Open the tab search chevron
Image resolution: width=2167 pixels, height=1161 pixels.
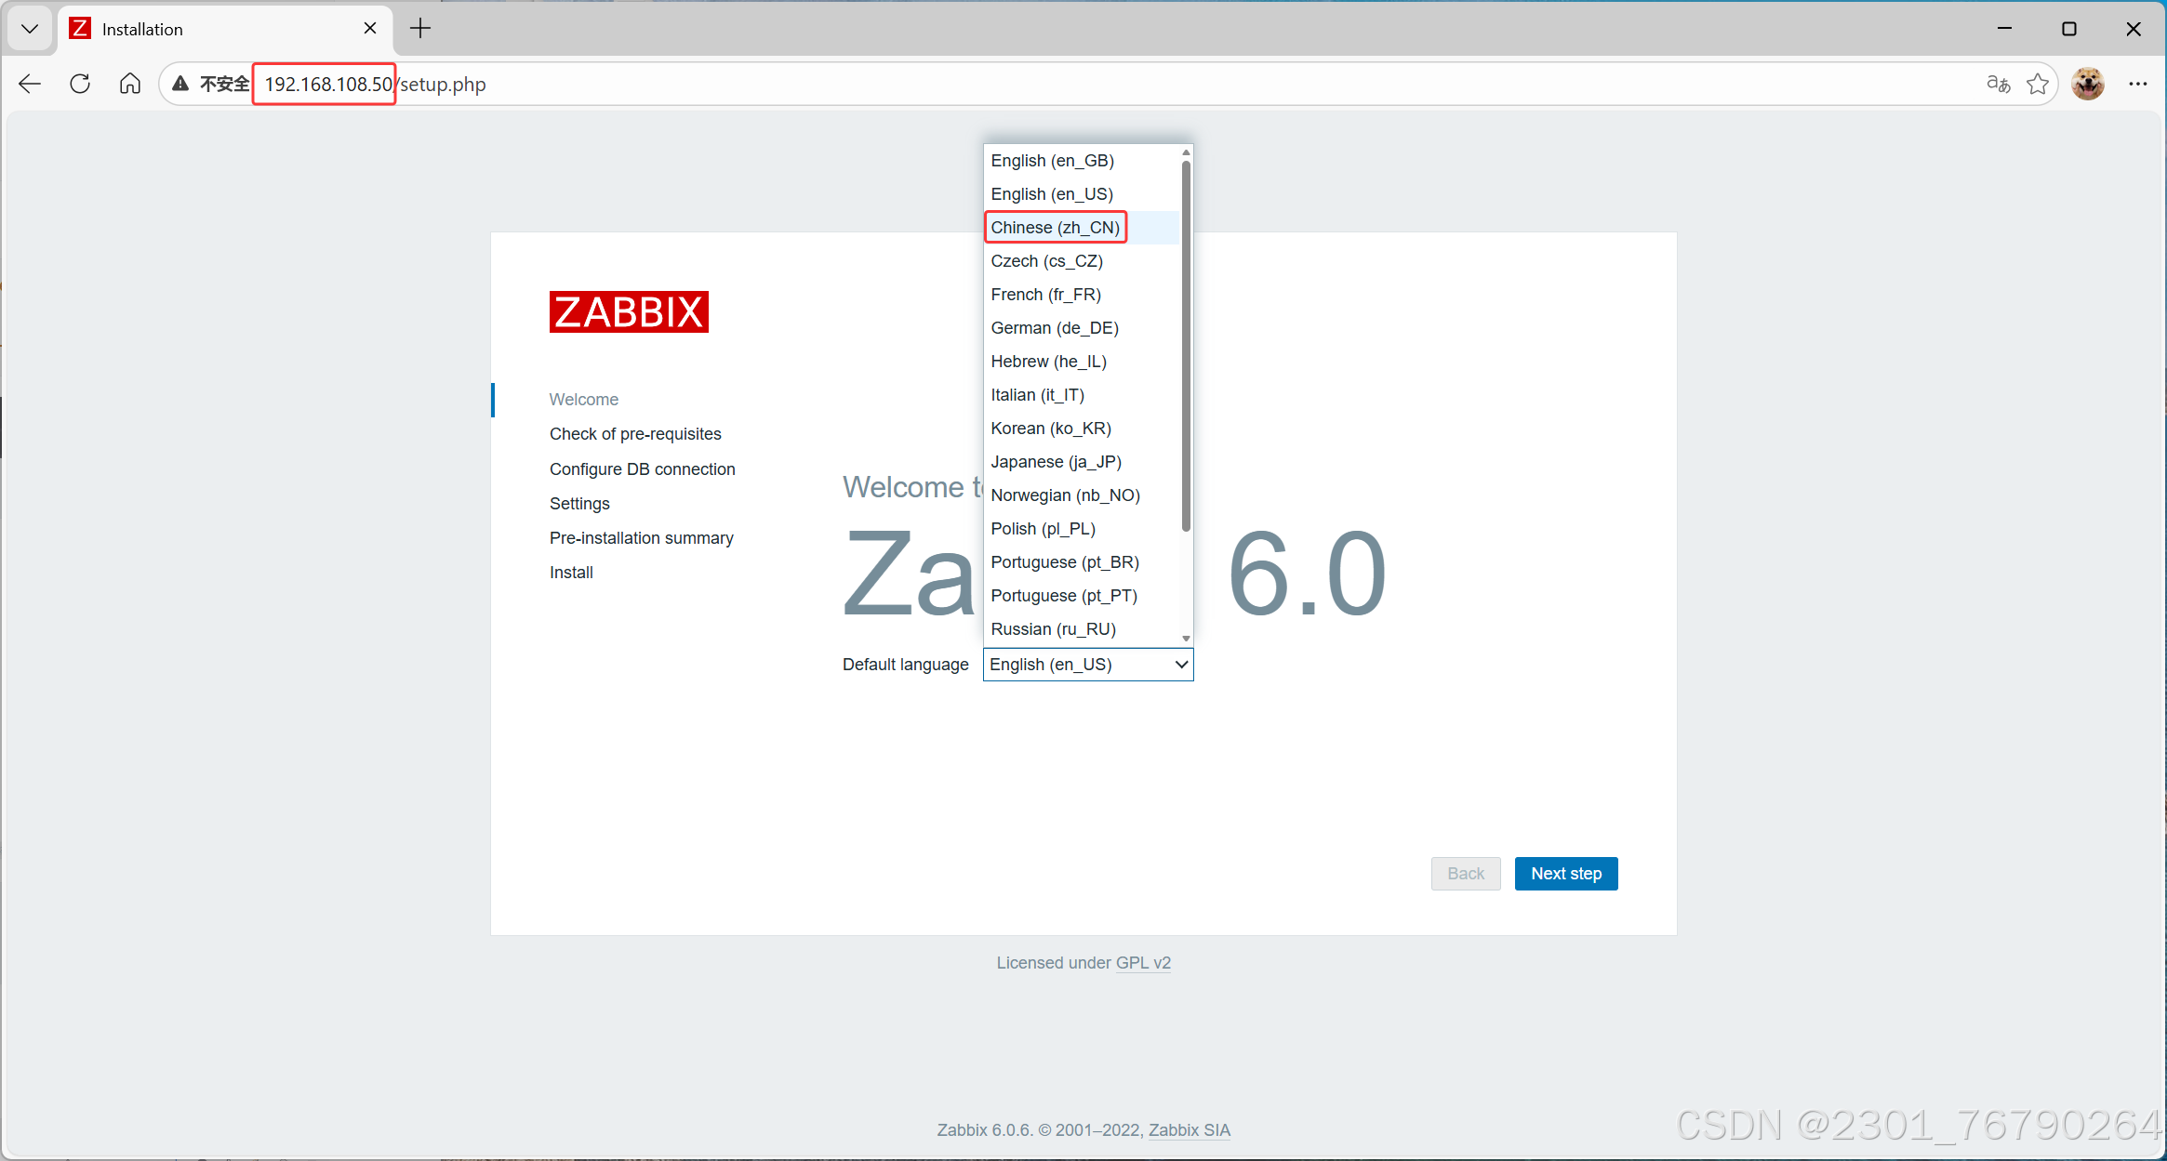(x=30, y=29)
